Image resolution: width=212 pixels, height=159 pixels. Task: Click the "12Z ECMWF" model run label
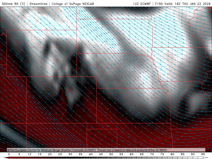point(142,4)
